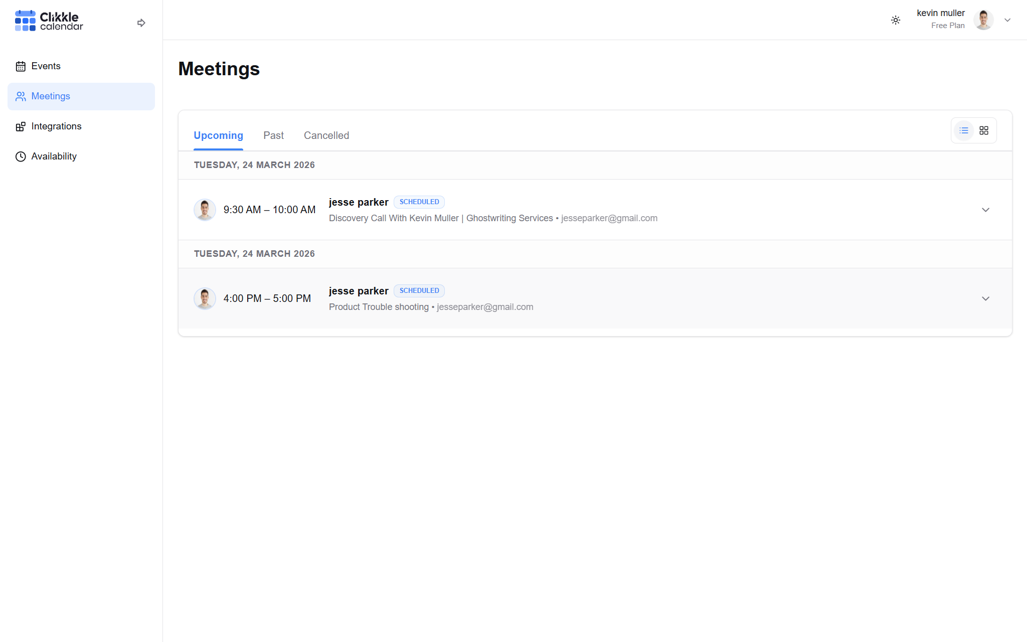Click the Availability clock icon in sidebar
Viewport: 1027px width, 642px height.
21,156
